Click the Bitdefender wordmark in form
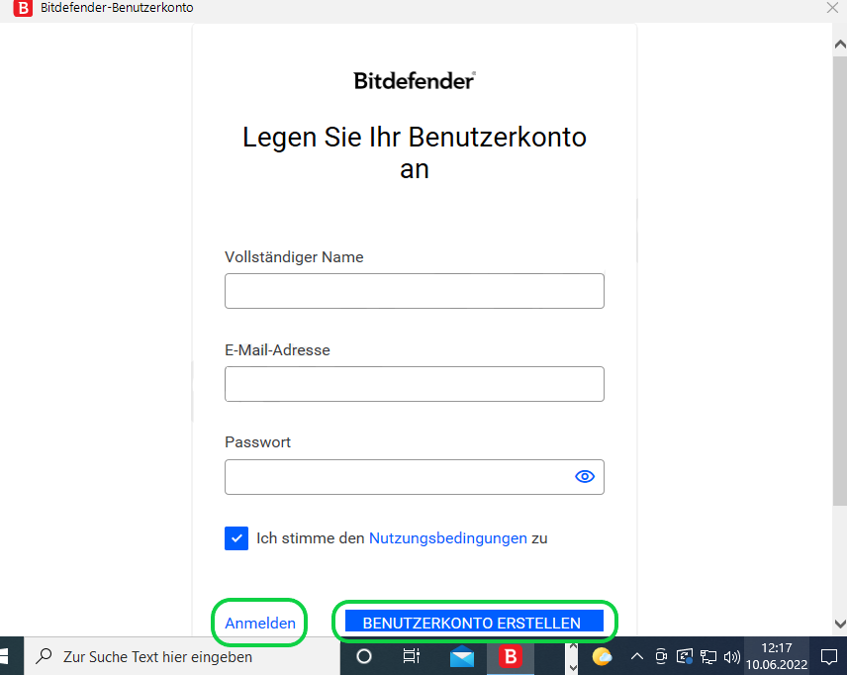 pyautogui.click(x=415, y=81)
